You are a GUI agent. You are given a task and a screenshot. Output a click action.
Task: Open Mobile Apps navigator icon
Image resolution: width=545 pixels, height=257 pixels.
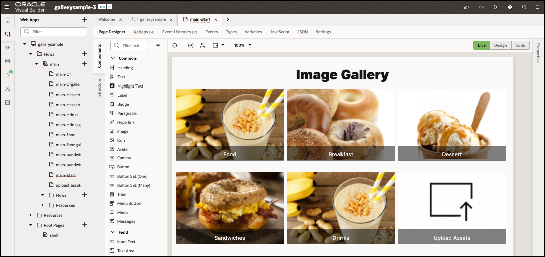(7, 20)
